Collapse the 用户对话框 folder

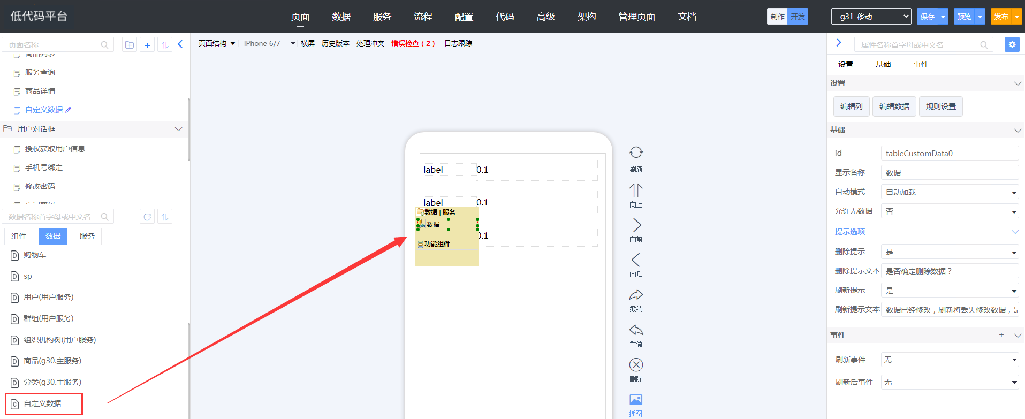[x=178, y=129]
